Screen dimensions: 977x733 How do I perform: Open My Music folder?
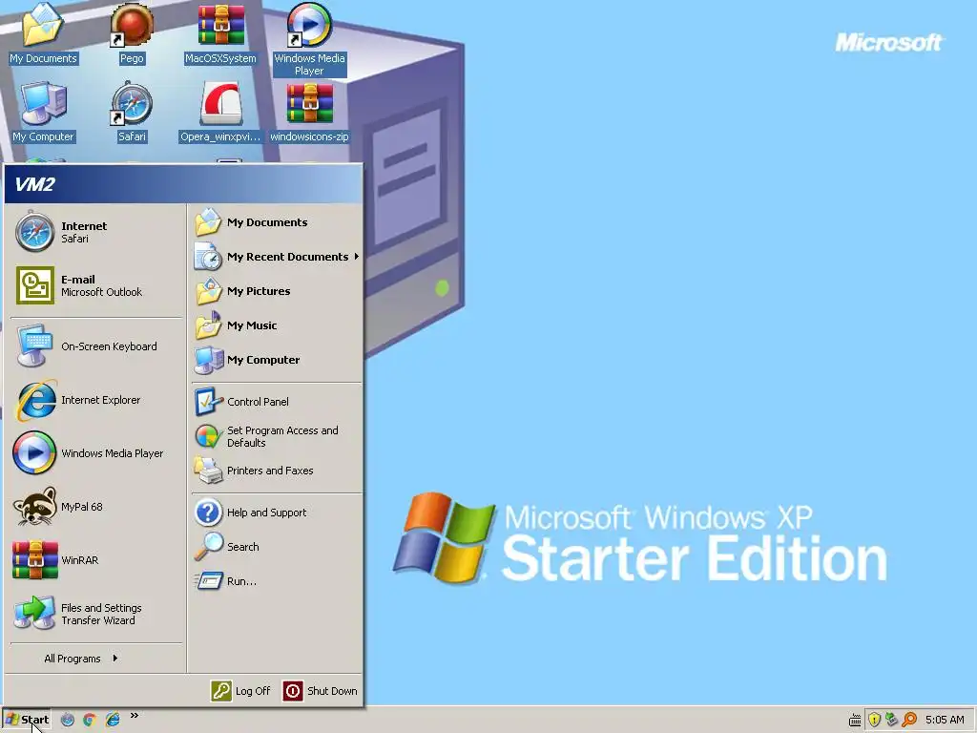[x=276, y=325]
